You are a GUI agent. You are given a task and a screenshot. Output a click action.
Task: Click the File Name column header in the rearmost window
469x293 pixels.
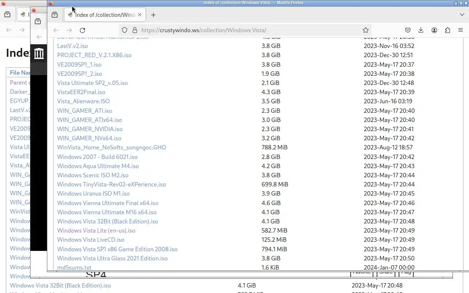pyautogui.click(x=20, y=73)
